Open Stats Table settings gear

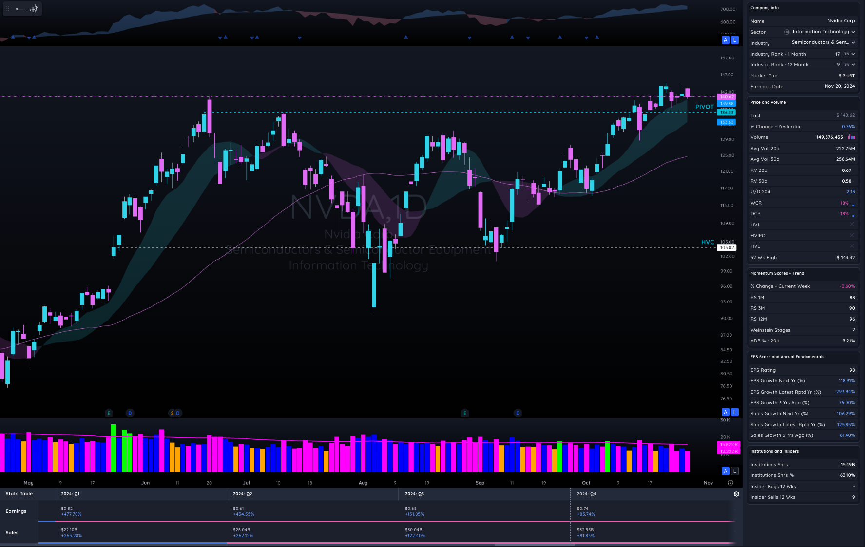coord(736,494)
